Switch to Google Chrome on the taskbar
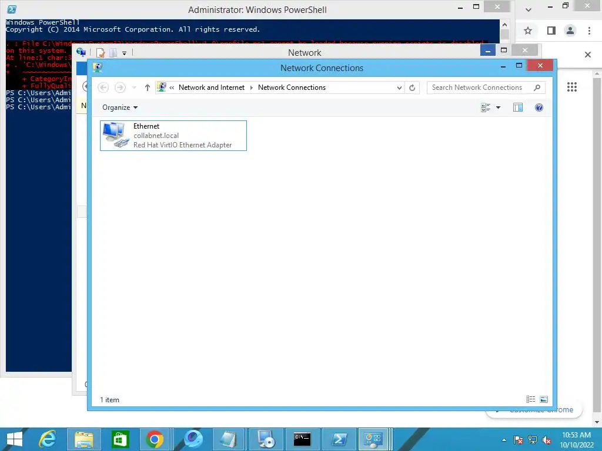This screenshot has height=451, width=602. point(155,439)
